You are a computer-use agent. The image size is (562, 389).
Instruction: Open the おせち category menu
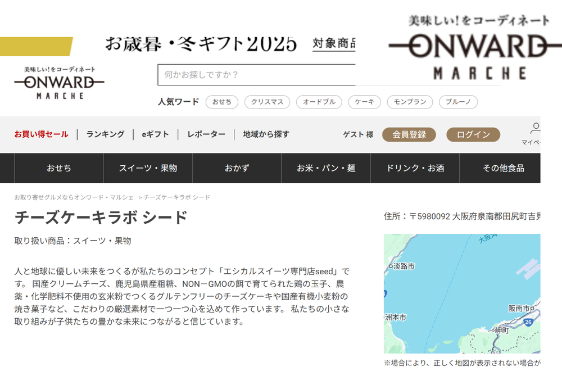click(59, 168)
